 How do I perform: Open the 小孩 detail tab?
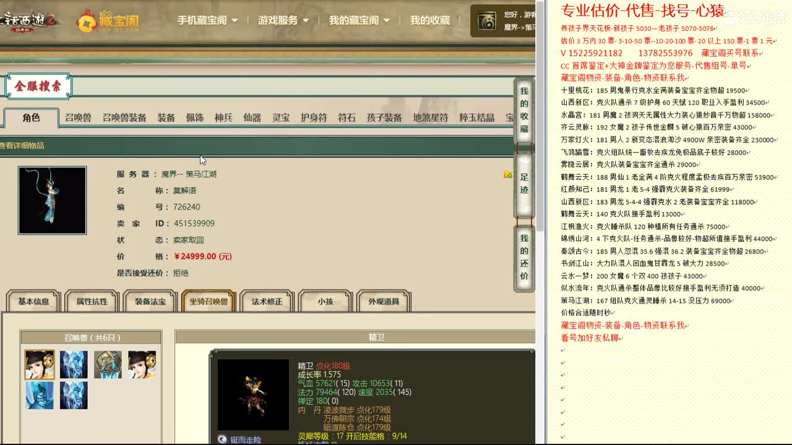coord(325,302)
